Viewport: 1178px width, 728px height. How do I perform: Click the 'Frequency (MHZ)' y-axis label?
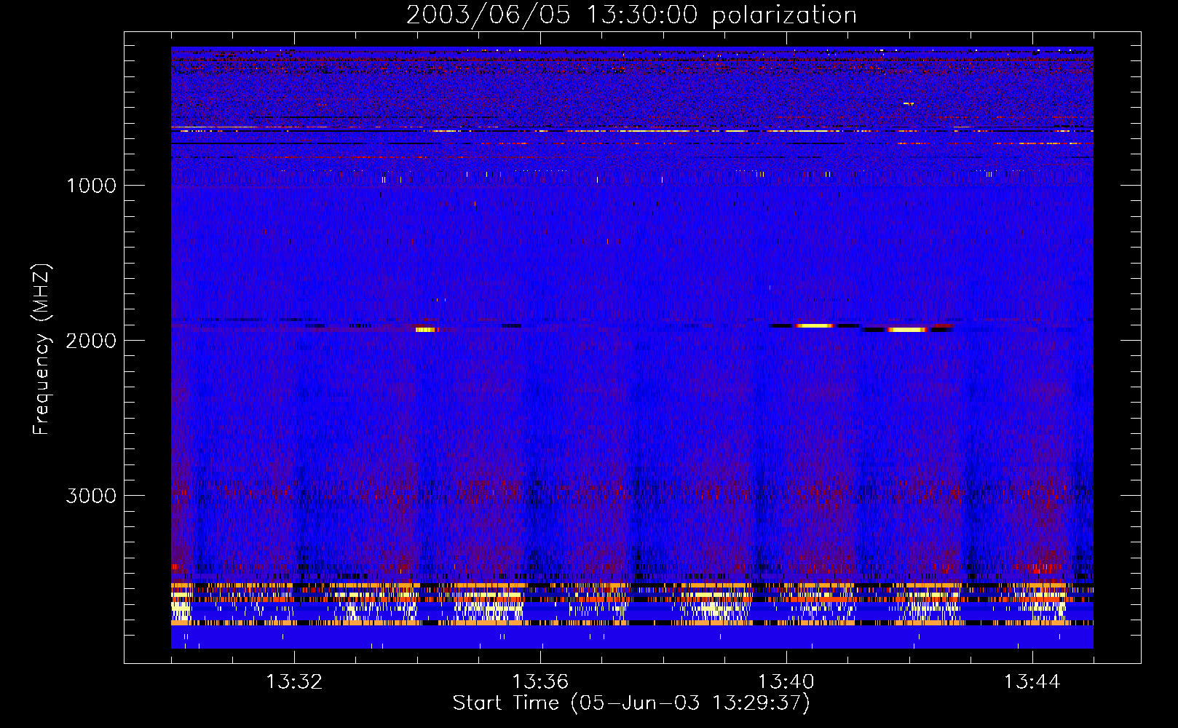(x=42, y=349)
